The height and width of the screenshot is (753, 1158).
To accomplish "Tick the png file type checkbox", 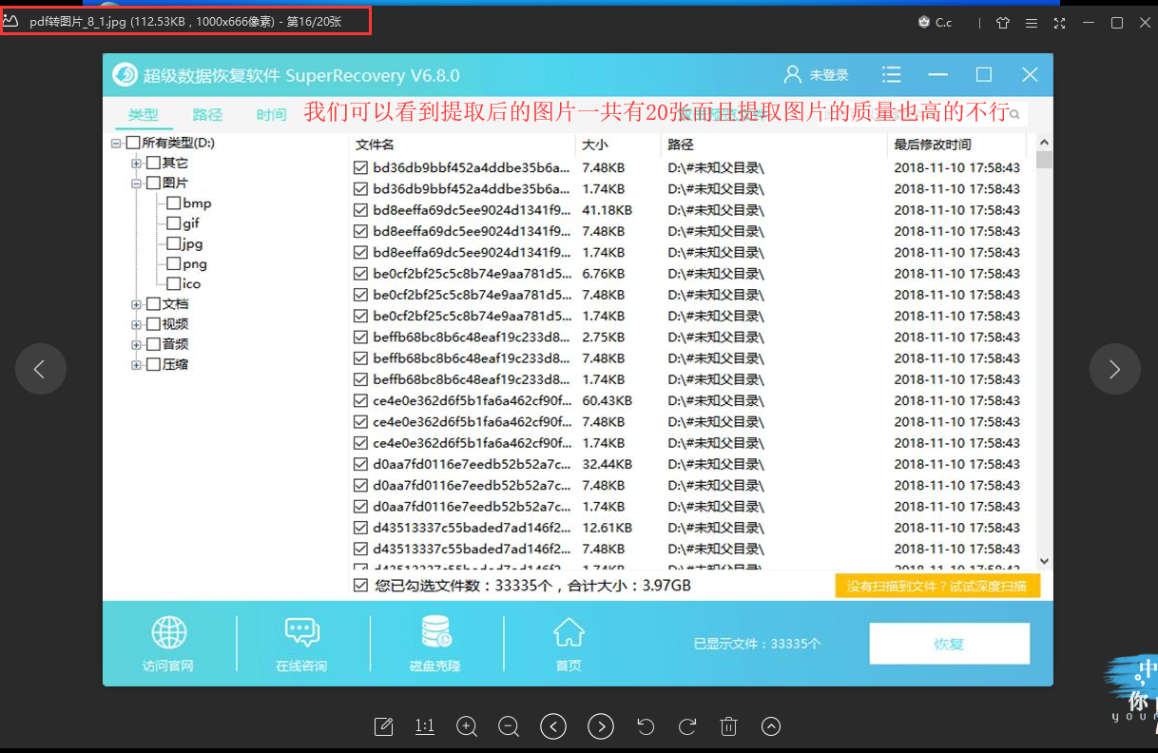I will 173,263.
